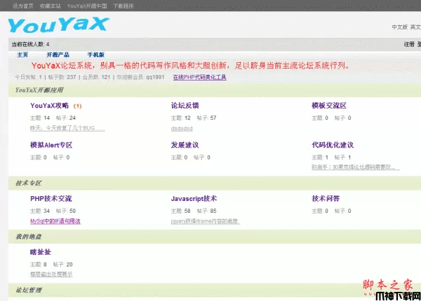
Task: Open the 在线PHP代码美化工具 link
Action: pos(200,77)
